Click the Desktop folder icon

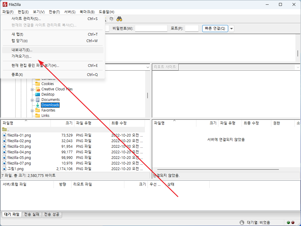click(x=38, y=94)
